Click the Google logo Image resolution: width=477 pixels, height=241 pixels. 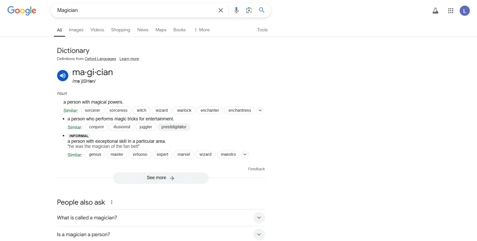22,10
